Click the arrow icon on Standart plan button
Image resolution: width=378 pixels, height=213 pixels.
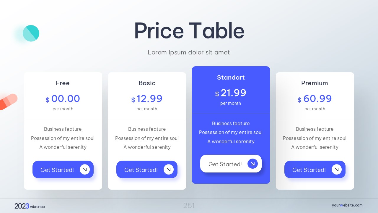point(252,164)
